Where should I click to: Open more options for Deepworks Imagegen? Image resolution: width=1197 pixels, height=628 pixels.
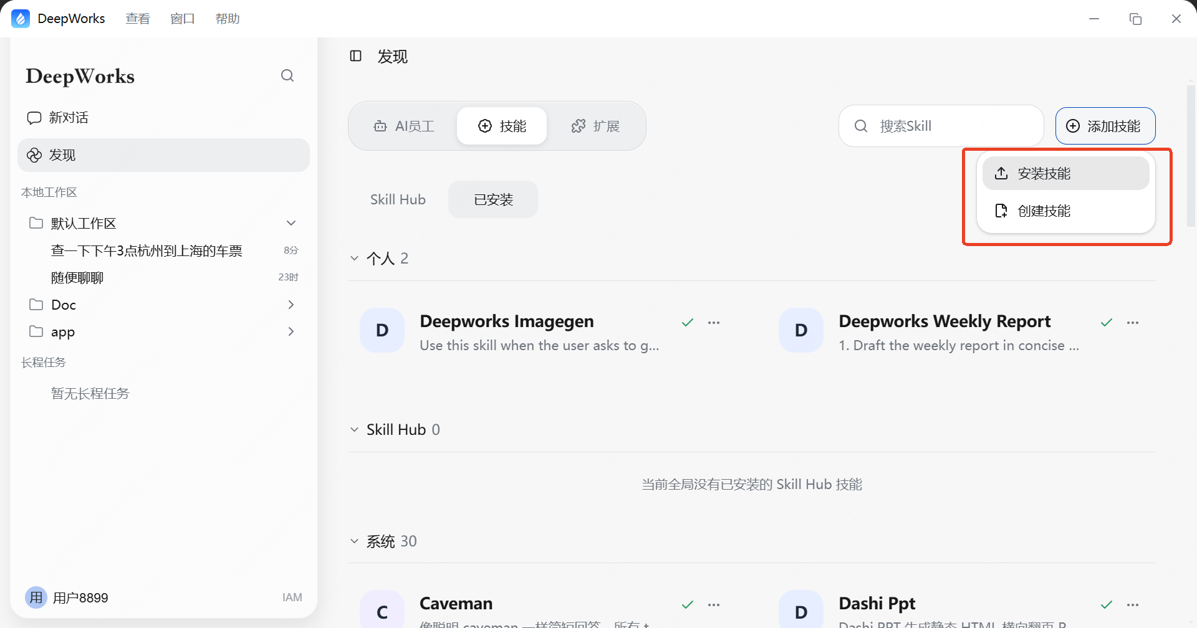(x=714, y=322)
